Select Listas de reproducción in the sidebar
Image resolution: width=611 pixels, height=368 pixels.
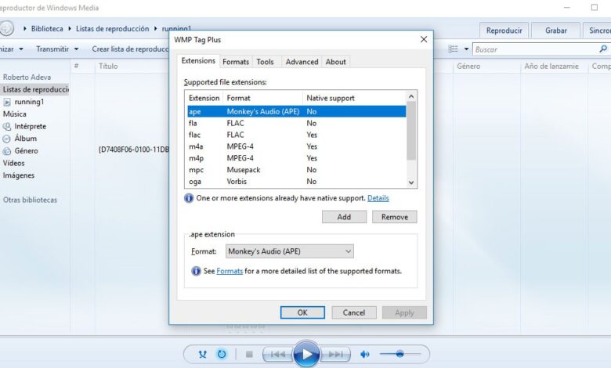tap(34, 89)
